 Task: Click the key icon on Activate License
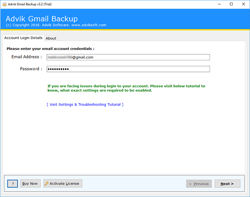click(47, 184)
